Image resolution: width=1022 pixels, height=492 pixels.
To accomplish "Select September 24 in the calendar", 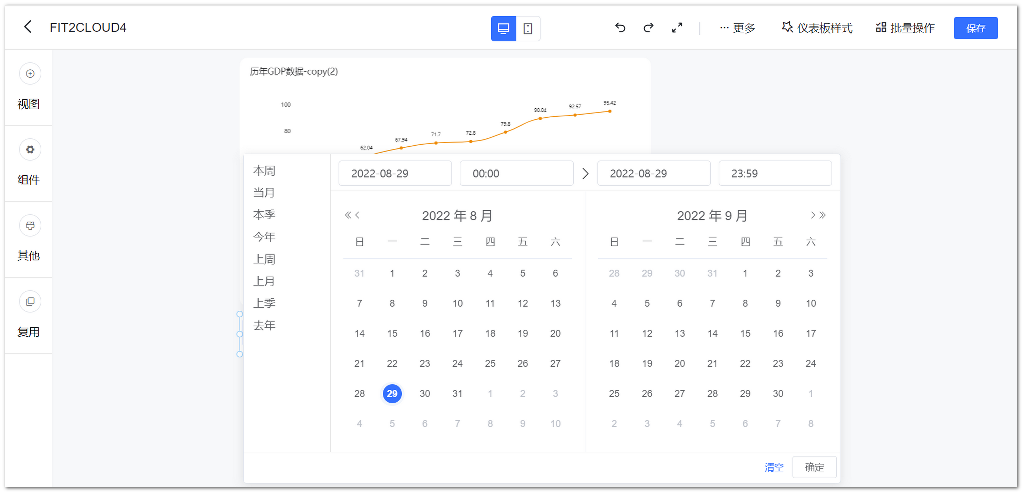I will [810, 363].
